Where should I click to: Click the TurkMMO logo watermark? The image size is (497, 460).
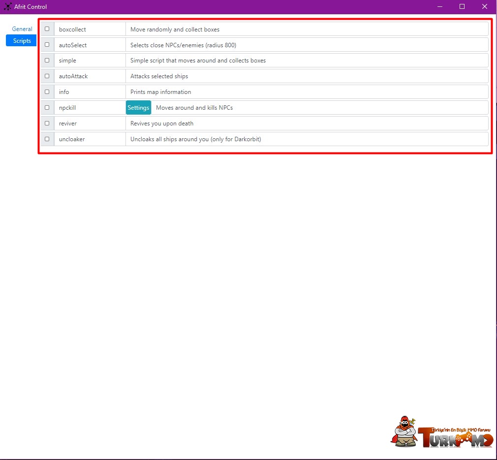[442, 432]
